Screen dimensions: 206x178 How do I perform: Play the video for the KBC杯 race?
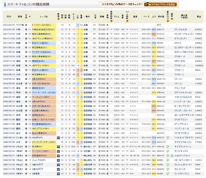click(58, 138)
